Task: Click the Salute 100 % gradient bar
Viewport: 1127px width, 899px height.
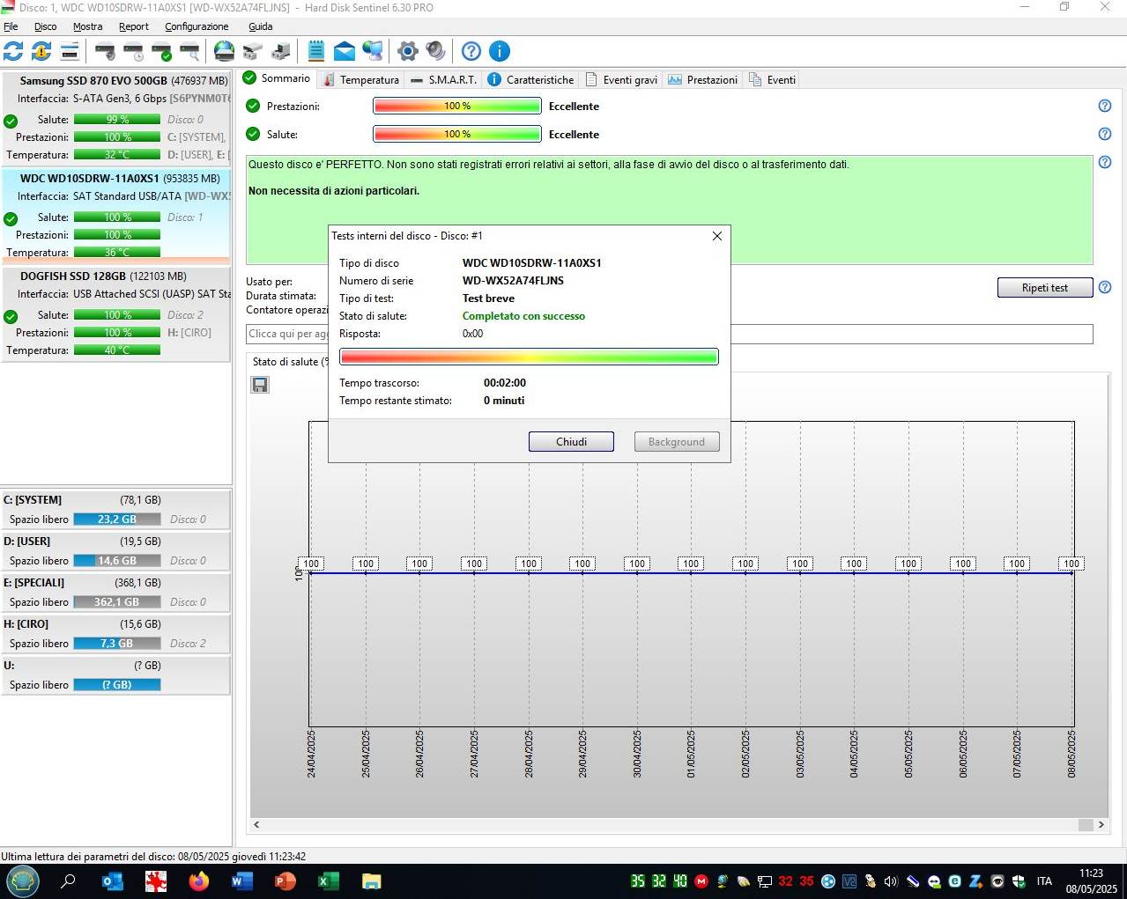Action: pyautogui.click(x=457, y=134)
